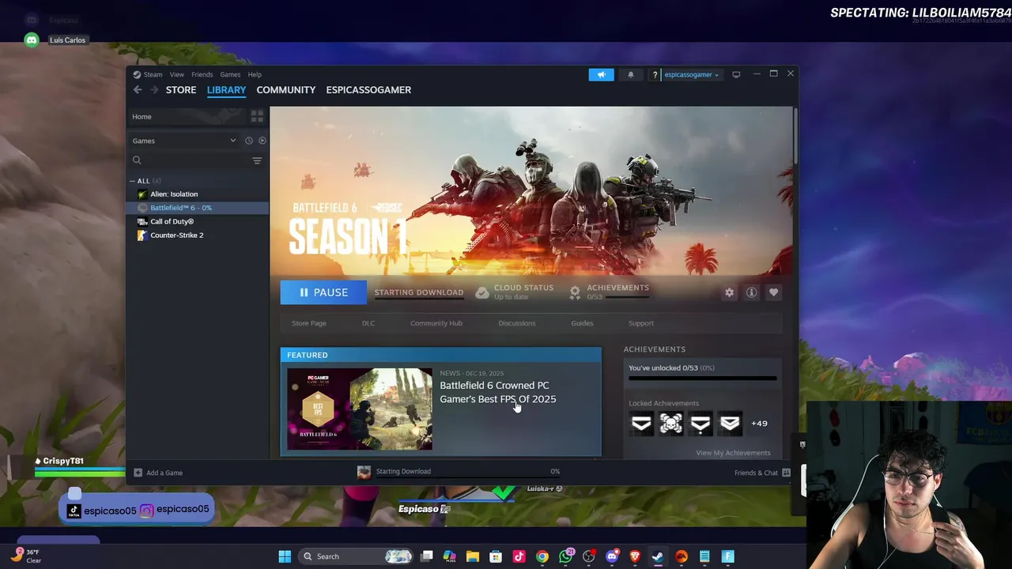The height and width of the screenshot is (569, 1012).
Task: Open the Steam notifications bell
Action: [x=630, y=74]
